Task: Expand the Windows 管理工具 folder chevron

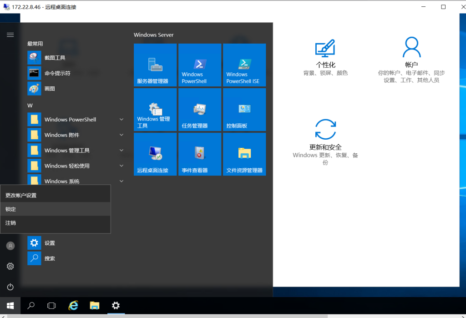Action: pos(122,151)
